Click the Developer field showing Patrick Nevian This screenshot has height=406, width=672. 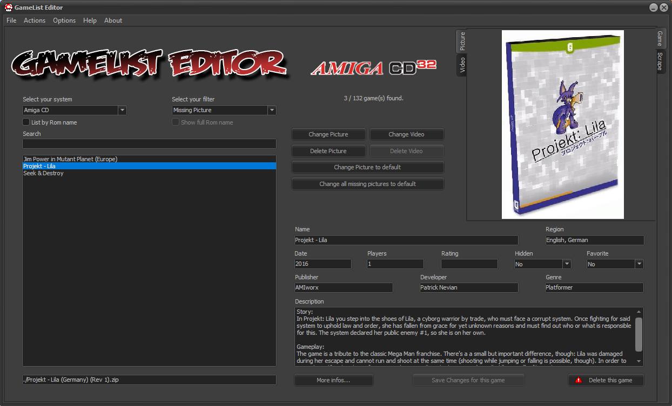click(x=469, y=287)
